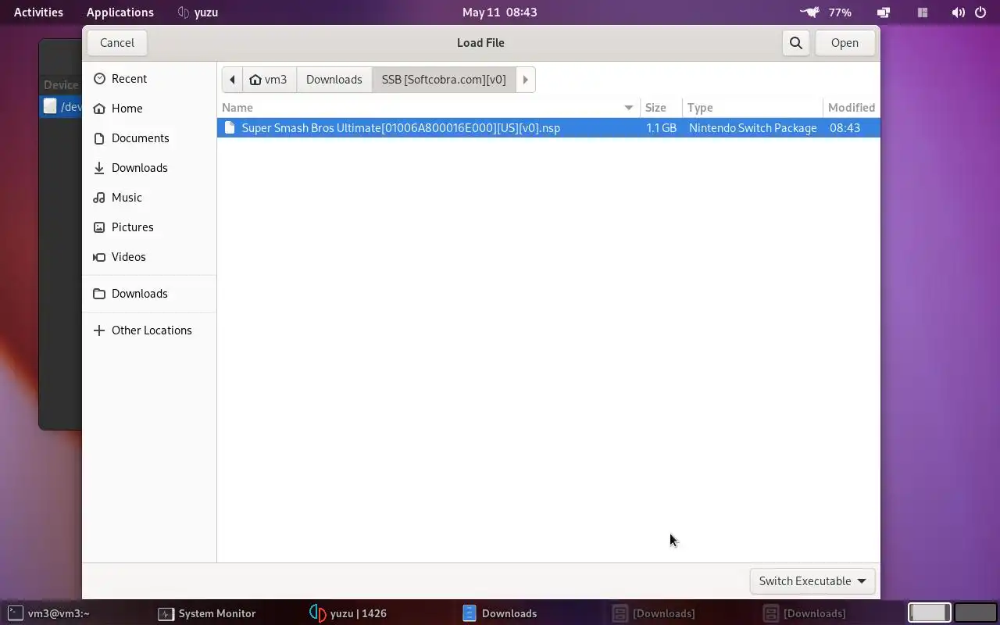Image resolution: width=1000 pixels, height=625 pixels.
Task: Switch to System Monitor in taskbar
Action: pyautogui.click(x=207, y=613)
